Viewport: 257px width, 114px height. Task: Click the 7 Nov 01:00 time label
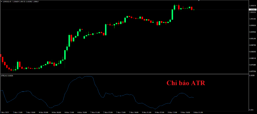pyautogui.click(x=95, y=113)
